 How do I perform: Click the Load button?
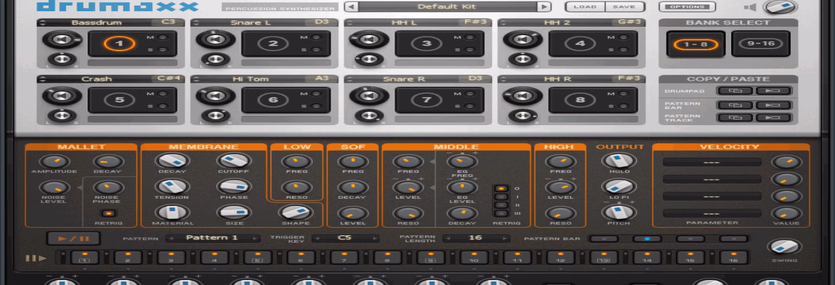(585, 7)
